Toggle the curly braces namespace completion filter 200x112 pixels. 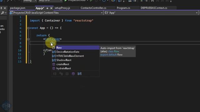(55, 74)
